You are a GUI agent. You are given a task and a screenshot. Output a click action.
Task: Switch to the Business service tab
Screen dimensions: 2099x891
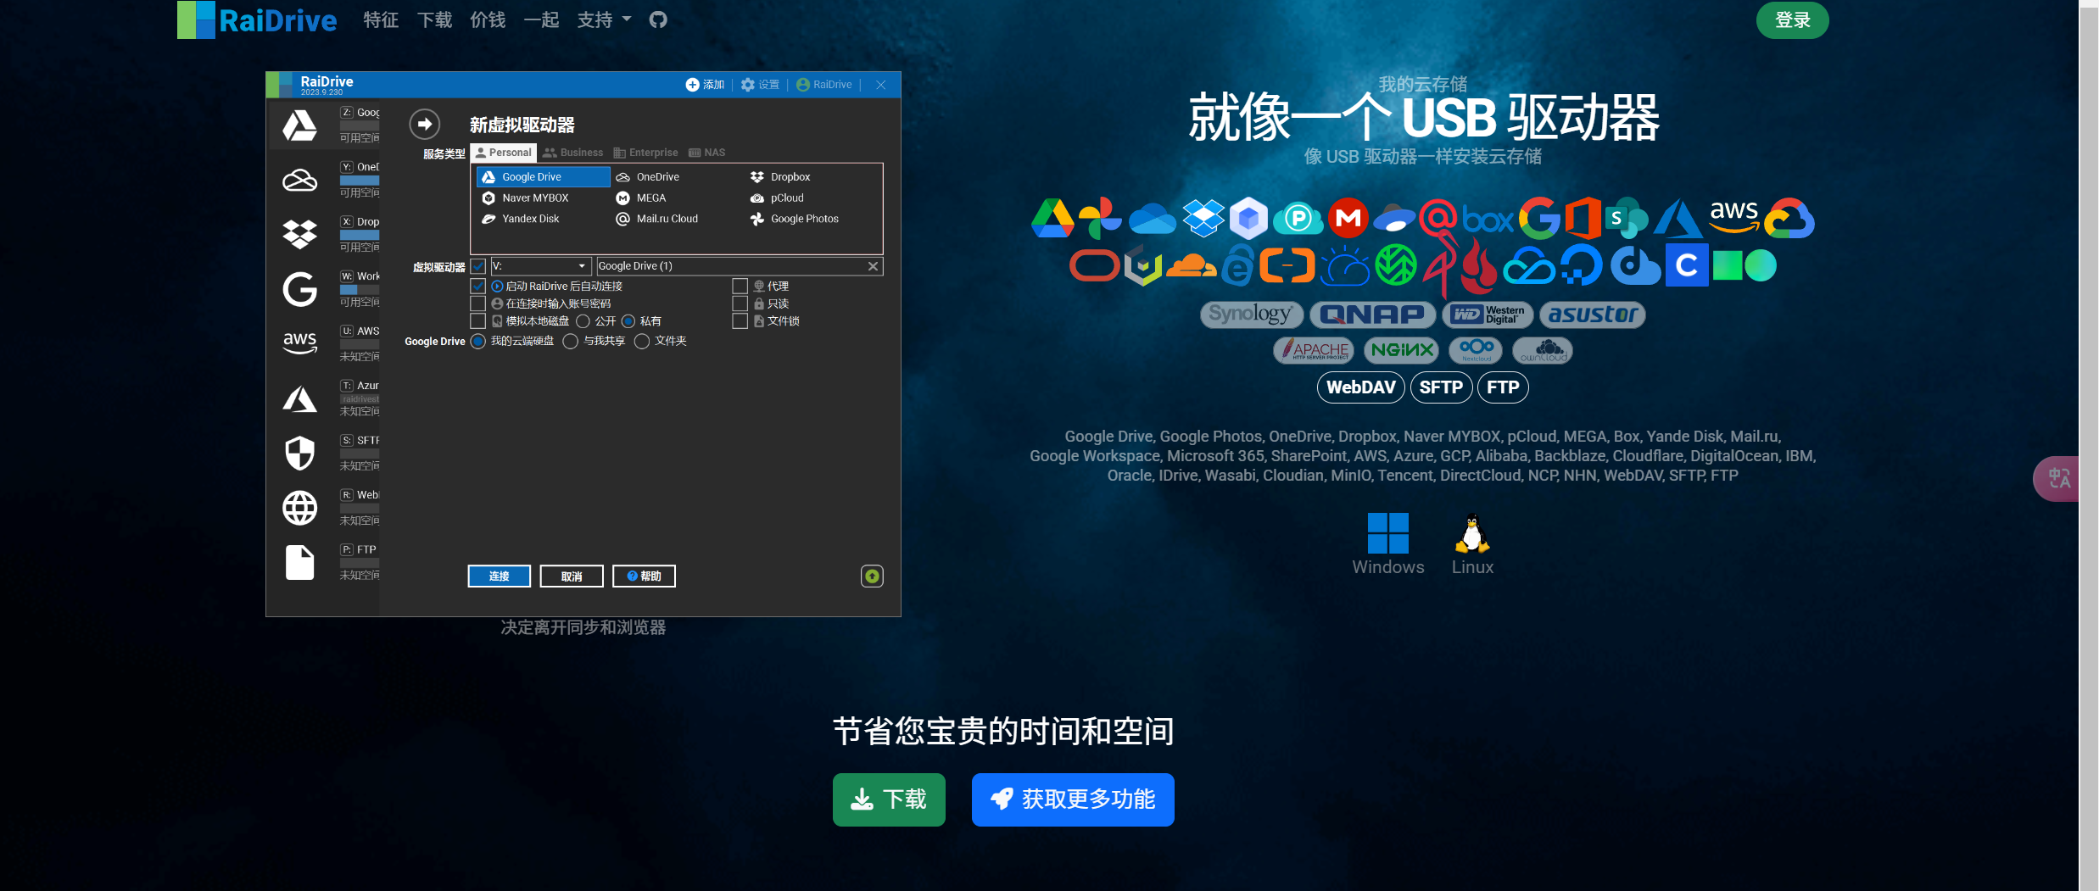[x=573, y=153]
